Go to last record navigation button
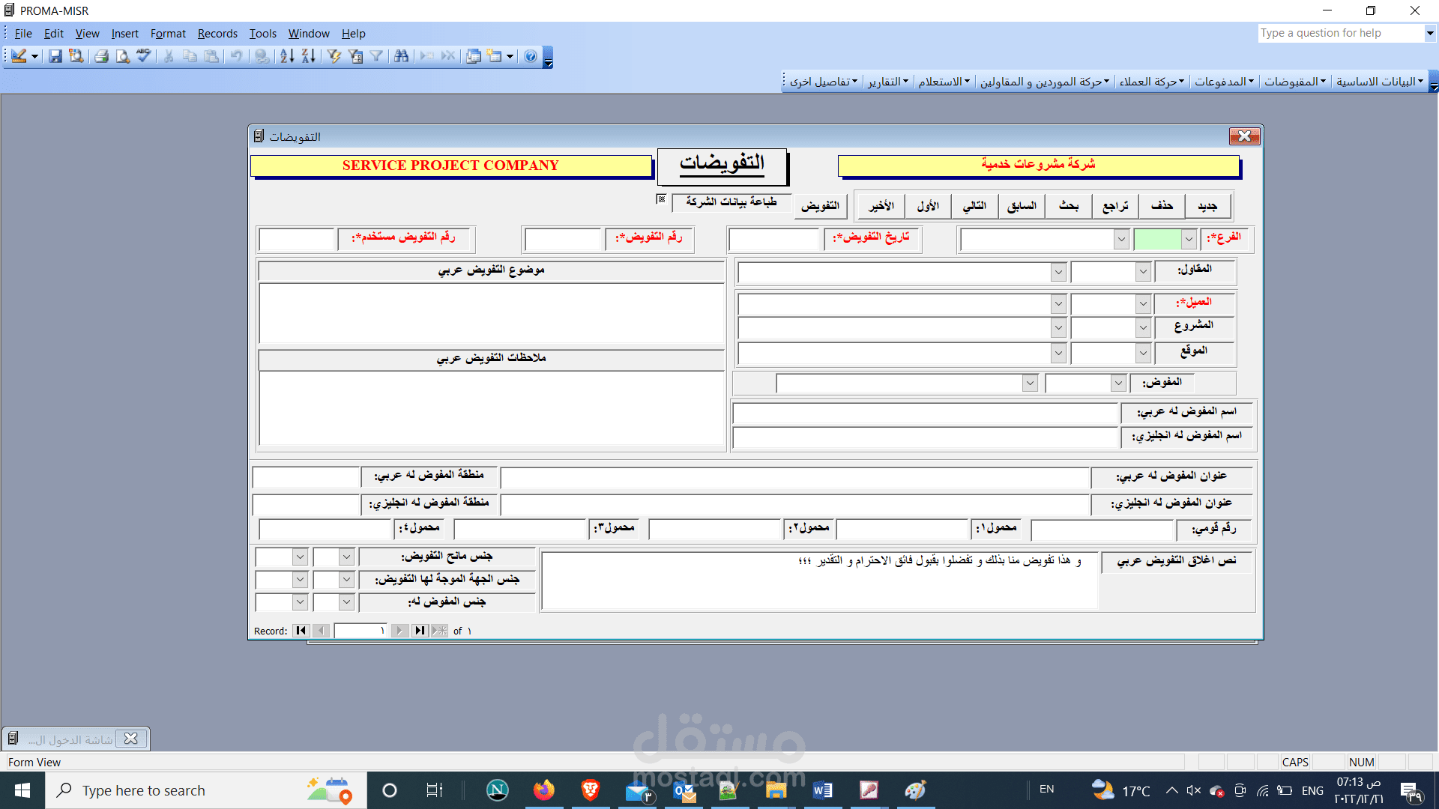 point(420,631)
